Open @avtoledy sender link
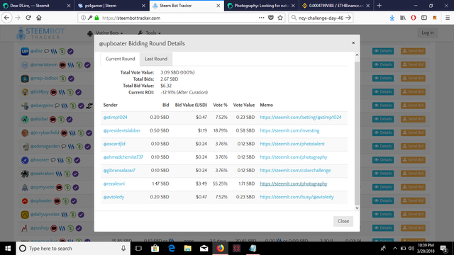The image size is (454, 255). pyautogui.click(x=113, y=197)
